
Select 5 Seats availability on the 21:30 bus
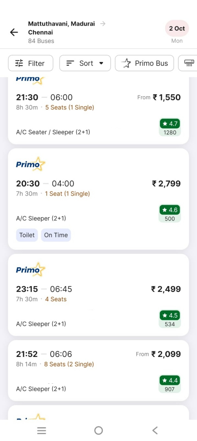click(70, 107)
